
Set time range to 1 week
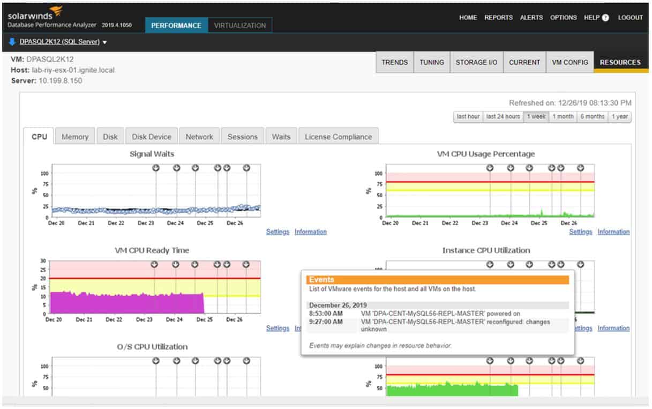[536, 116]
